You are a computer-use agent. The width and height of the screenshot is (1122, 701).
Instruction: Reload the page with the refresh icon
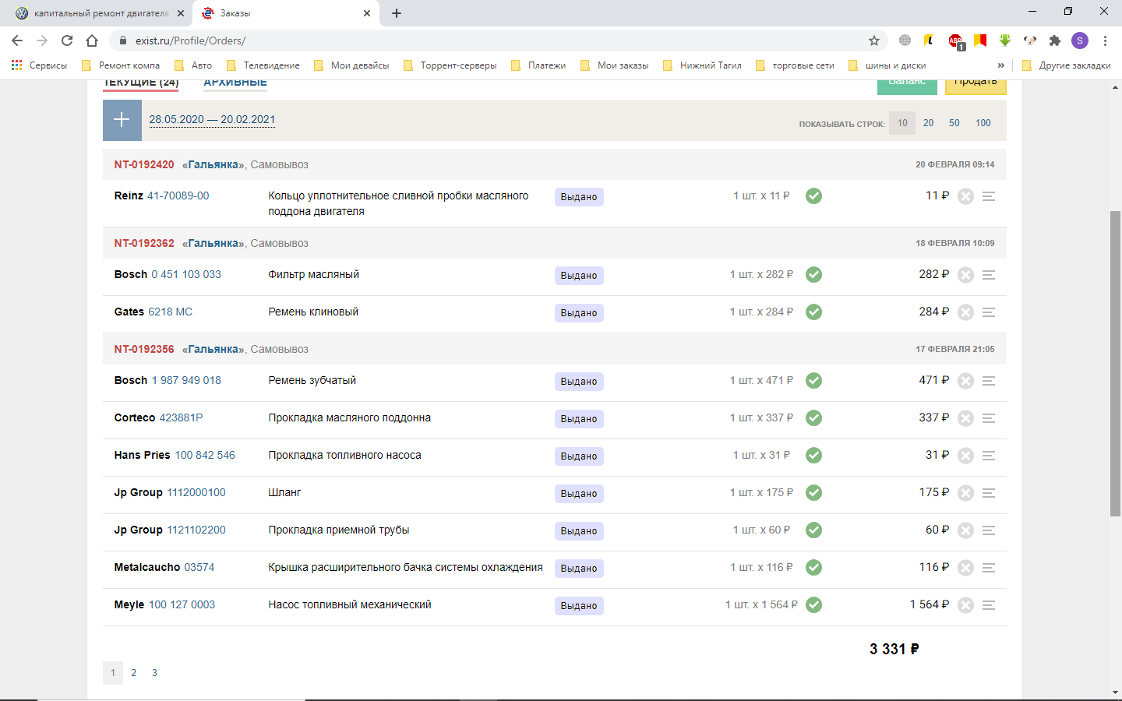point(67,41)
